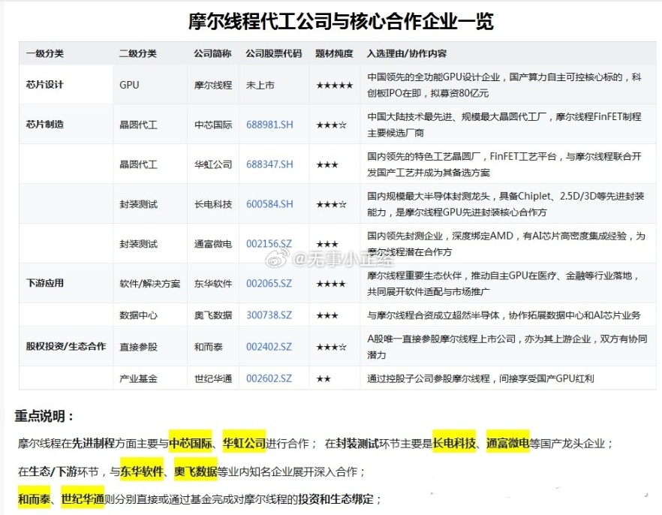Open stock code link 002602.SZ
662x515 pixels.
pyautogui.click(x=269, y=378)
